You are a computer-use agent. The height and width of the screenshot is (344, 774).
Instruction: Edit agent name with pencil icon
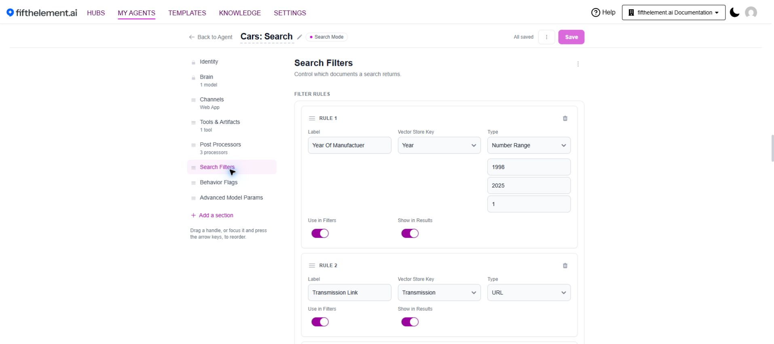299,37
